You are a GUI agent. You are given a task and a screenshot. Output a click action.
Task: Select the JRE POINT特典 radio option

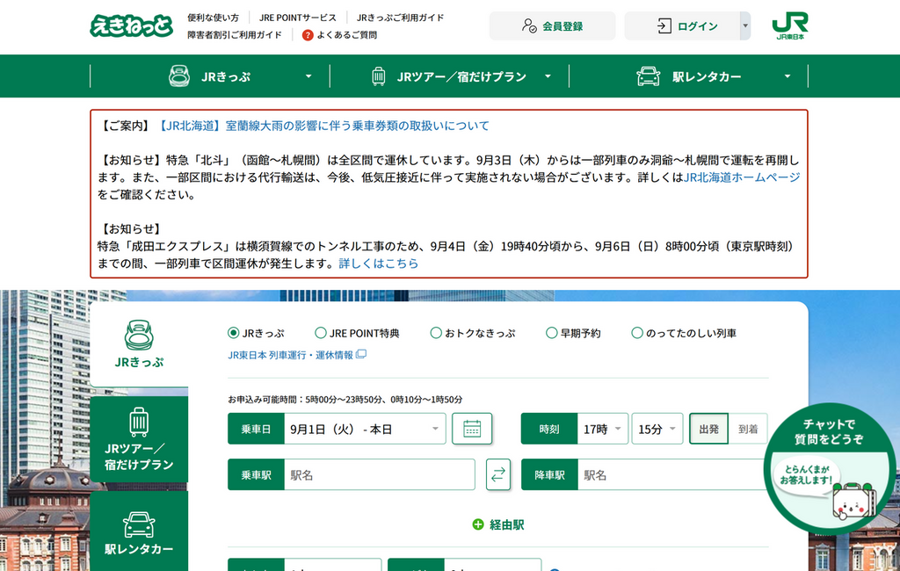point(320,333)
